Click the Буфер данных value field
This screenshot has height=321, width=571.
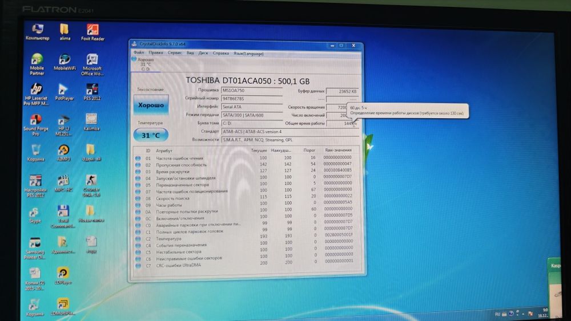(342, 91)
